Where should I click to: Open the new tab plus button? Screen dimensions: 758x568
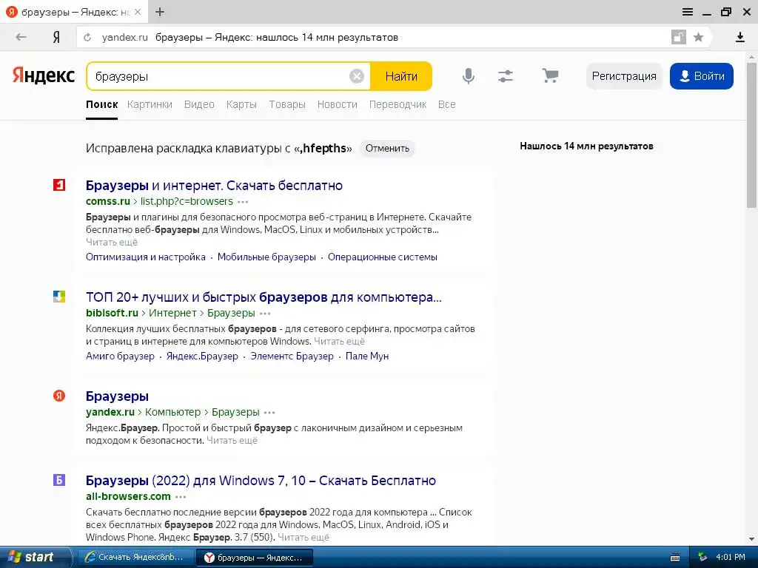[160, 12]
